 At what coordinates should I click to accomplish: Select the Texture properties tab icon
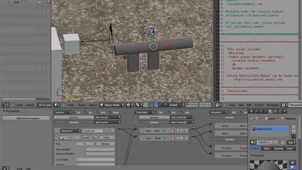pyautogui.click(x=275, y=111)
